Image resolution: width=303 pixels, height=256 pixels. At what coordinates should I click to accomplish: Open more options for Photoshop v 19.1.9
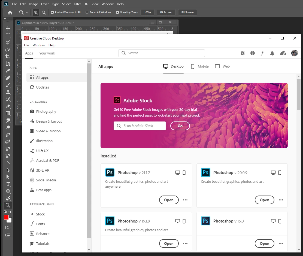(x=185, y=243)
